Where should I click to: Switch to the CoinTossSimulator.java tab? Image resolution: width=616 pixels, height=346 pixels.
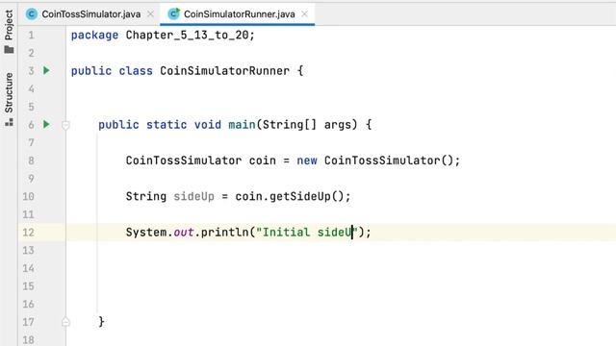(90, 14)
